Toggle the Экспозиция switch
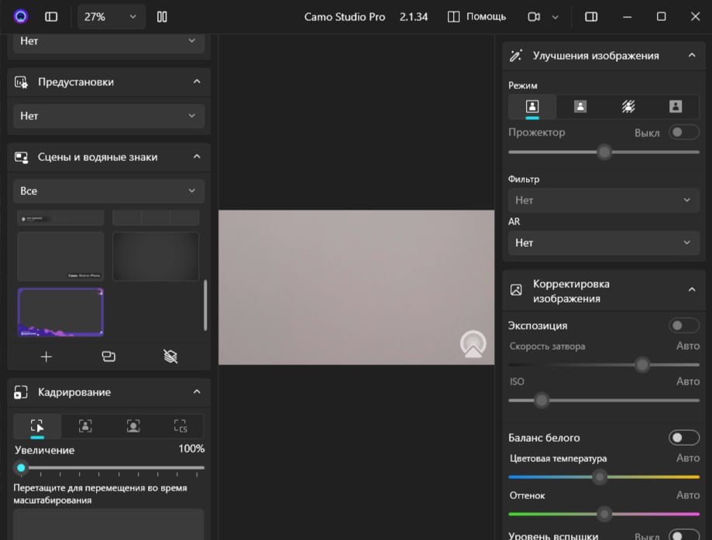 click(684, 326)
